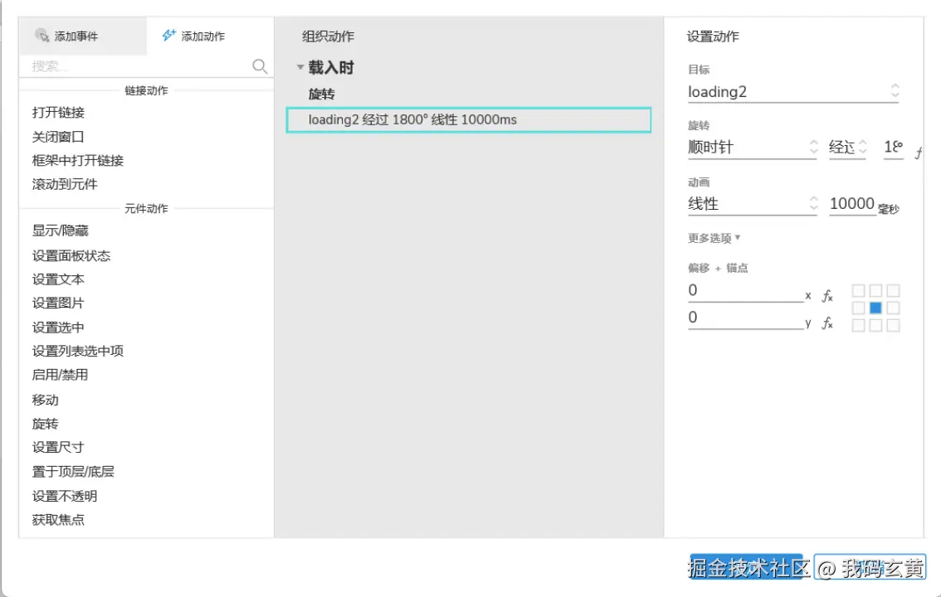Add 设置列表选中项 action

pos(78,352)
